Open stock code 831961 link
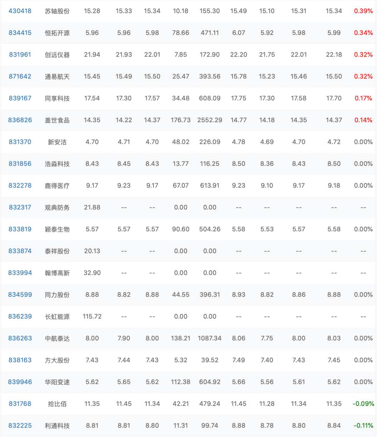This screenshot has width=377, height=437. click(20, 54)
